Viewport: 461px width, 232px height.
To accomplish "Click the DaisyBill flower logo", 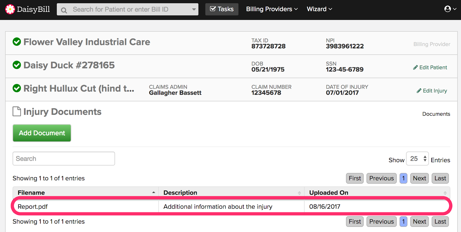I will [10, 9].
